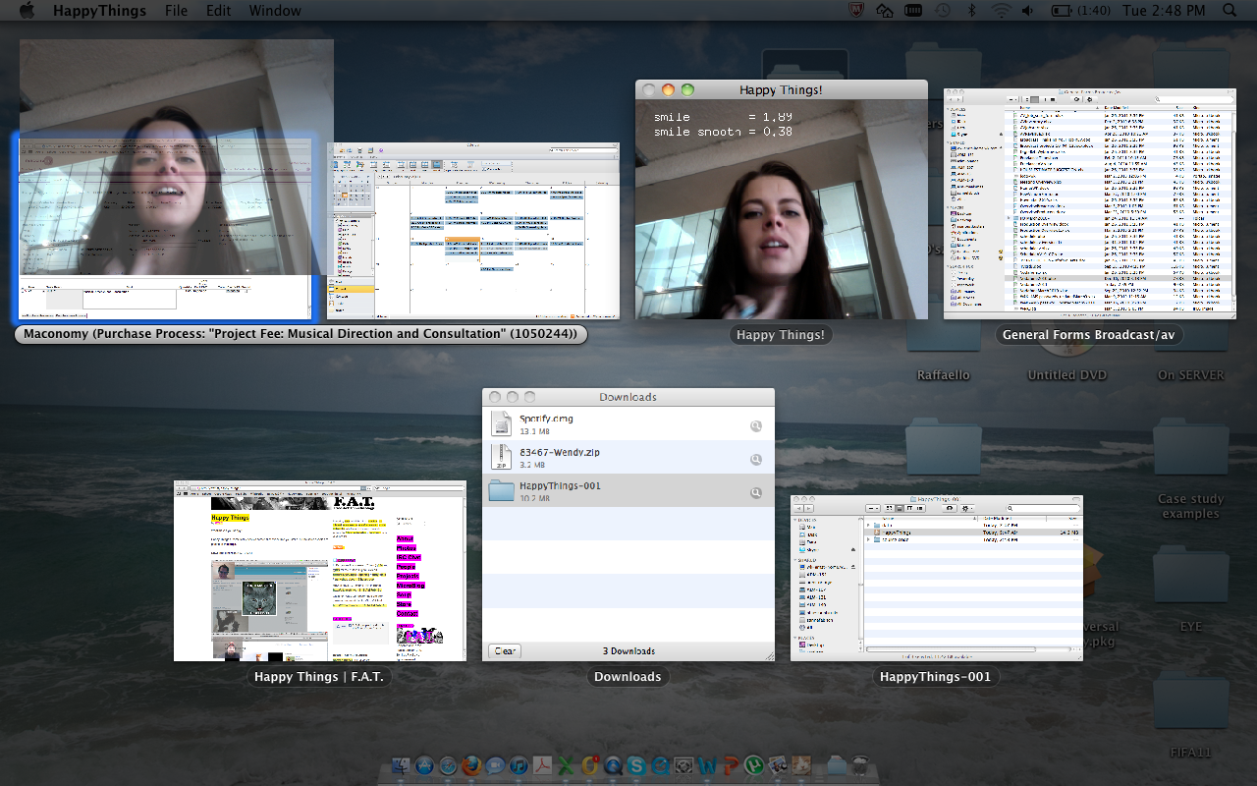Launch Firefox from the Dock
Image resolution: width=1257 pixels, height=786 pixels.
pos(471,766)
